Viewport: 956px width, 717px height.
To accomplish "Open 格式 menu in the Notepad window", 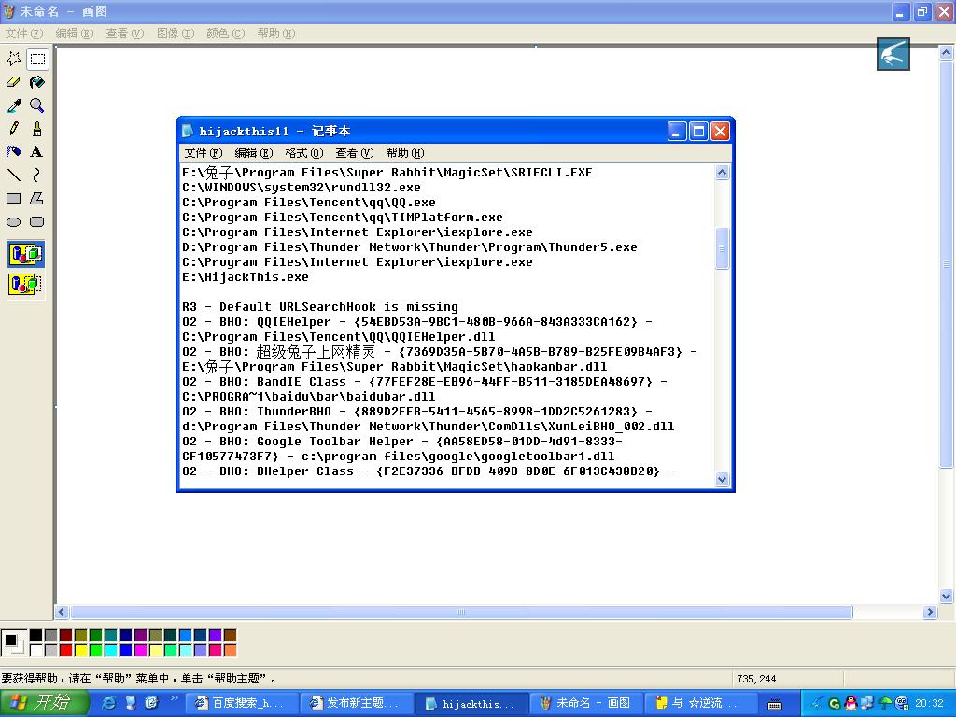I will point(304,153).
